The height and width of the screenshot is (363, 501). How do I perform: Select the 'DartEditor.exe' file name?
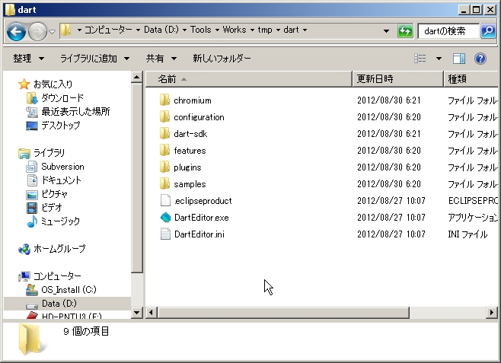[x=201, y=218]
